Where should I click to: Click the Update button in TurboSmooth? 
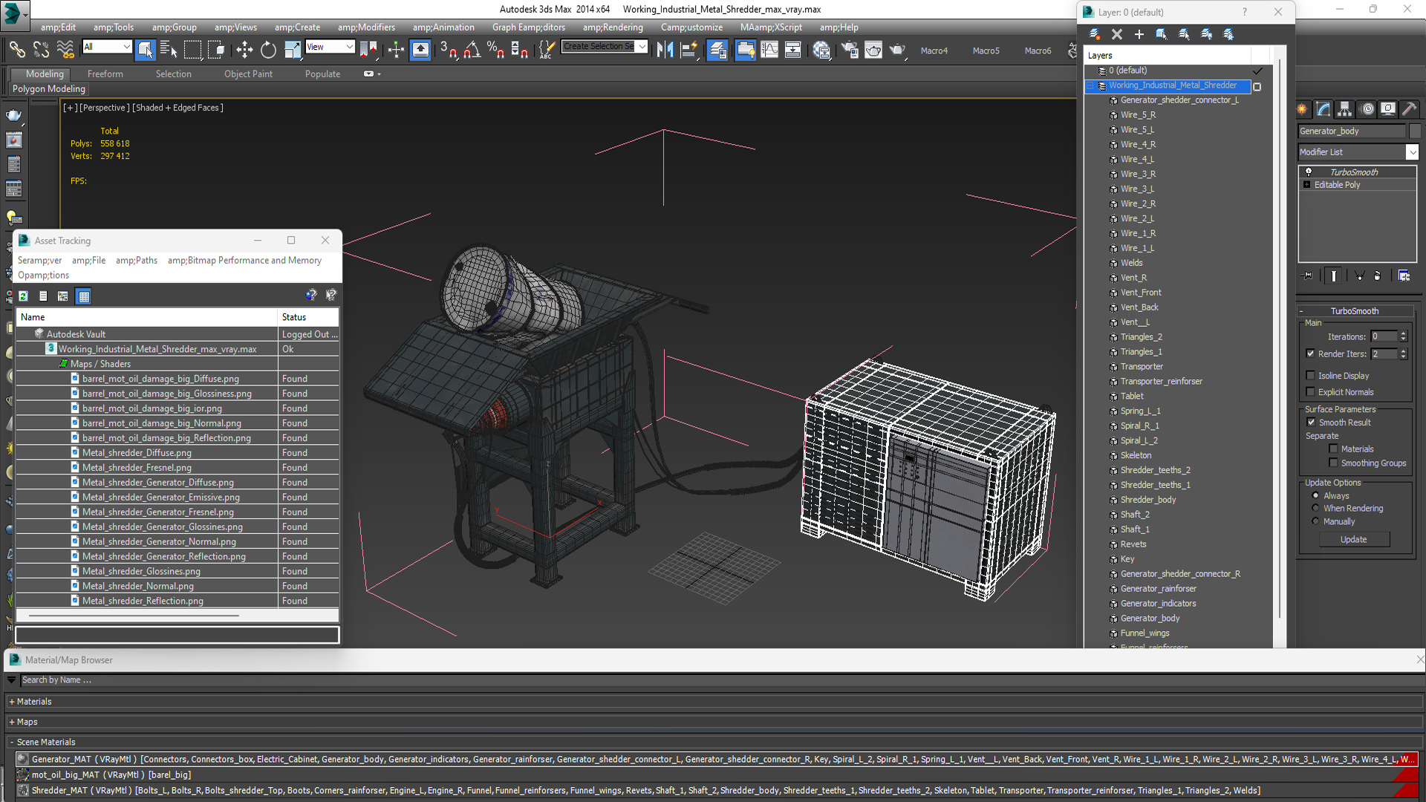pyautogui.click(x=1353, y=540)
